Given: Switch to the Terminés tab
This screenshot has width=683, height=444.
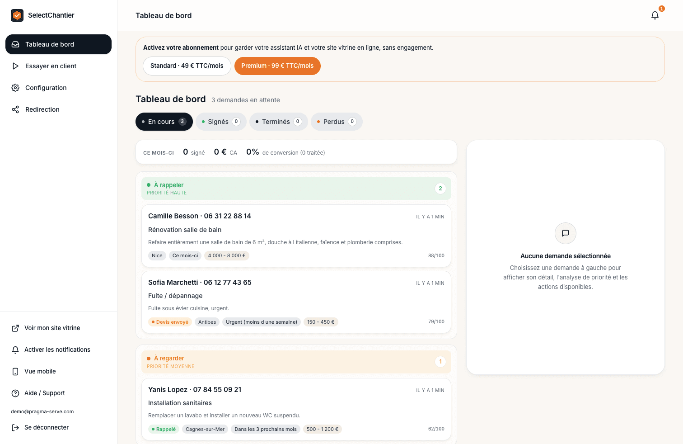Looking at the screenshot, I should pos(279,122).
